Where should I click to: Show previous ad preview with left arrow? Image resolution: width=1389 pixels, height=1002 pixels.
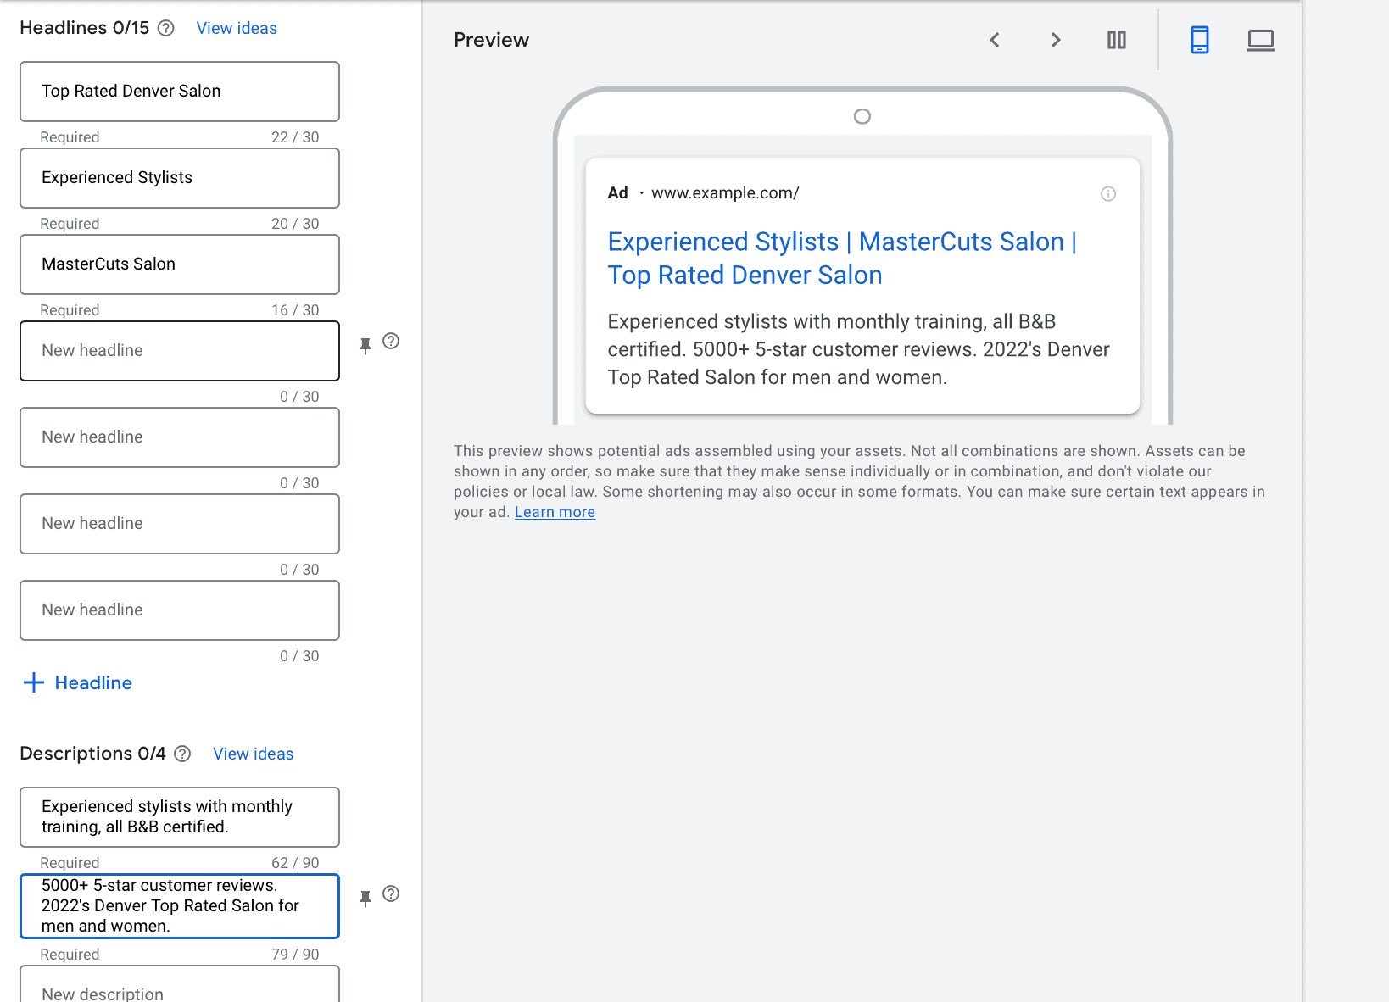(x=995, y=40)
